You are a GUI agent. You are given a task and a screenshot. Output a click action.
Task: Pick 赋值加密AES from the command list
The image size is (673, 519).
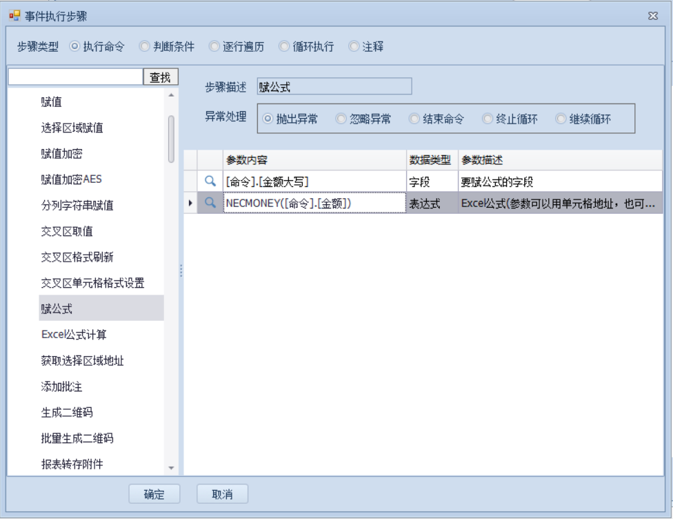(x=71, y=179)
